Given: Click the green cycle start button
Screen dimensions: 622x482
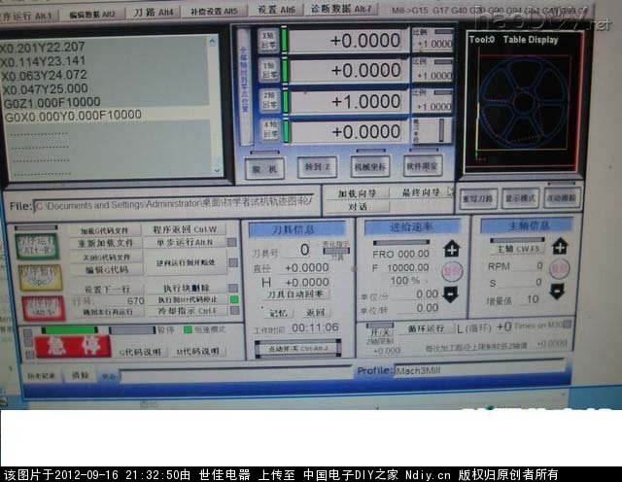Looking at the screenshot, I should 38,246.
